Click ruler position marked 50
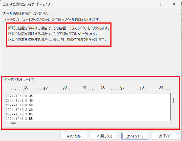 coord(103,87)
